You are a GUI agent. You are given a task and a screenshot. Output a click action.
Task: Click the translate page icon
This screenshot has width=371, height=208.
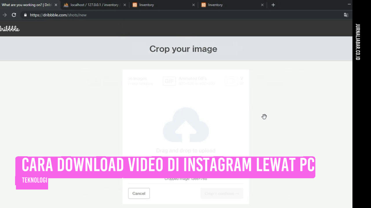[x=346, y=15]
